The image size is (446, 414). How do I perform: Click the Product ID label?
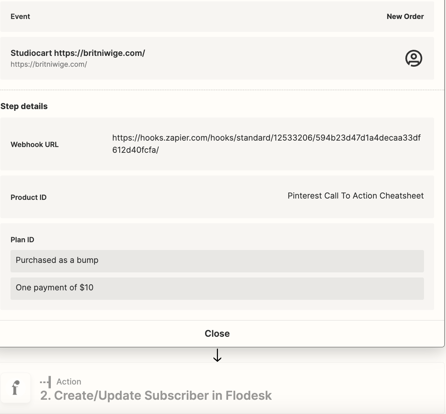coord(28,198)
